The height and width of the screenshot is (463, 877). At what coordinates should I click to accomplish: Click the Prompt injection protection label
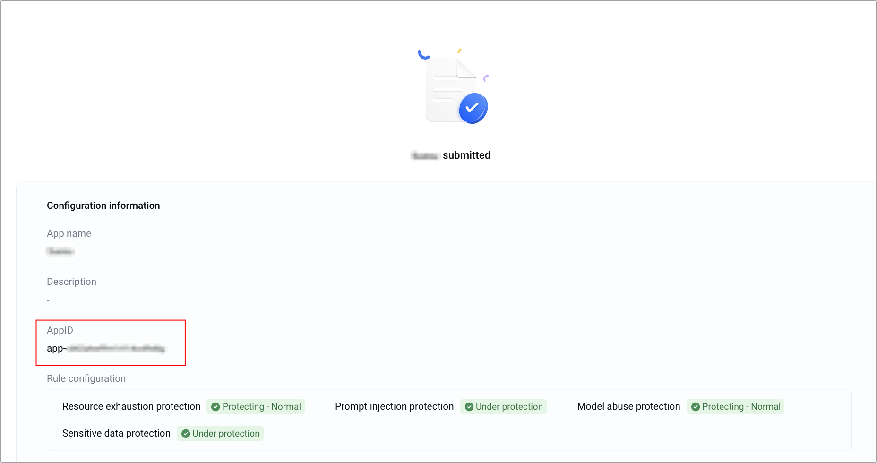pyautogui.click(x=394, y=407)
